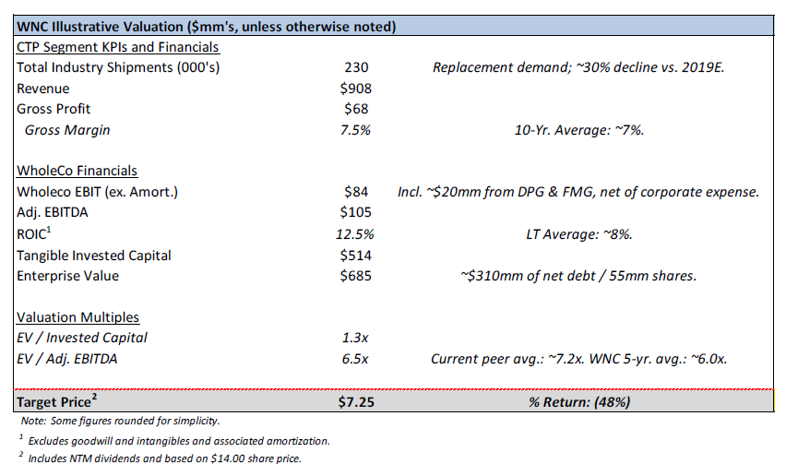This screenshot has height=464, width=786.
Task: Click the % Return: (48%) cell
Action: [x=579, y=402]
